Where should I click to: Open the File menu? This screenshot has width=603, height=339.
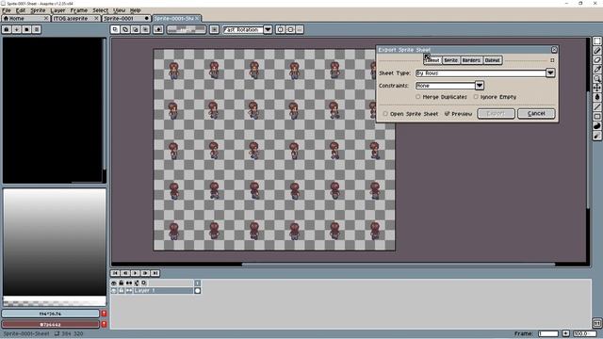7,10
